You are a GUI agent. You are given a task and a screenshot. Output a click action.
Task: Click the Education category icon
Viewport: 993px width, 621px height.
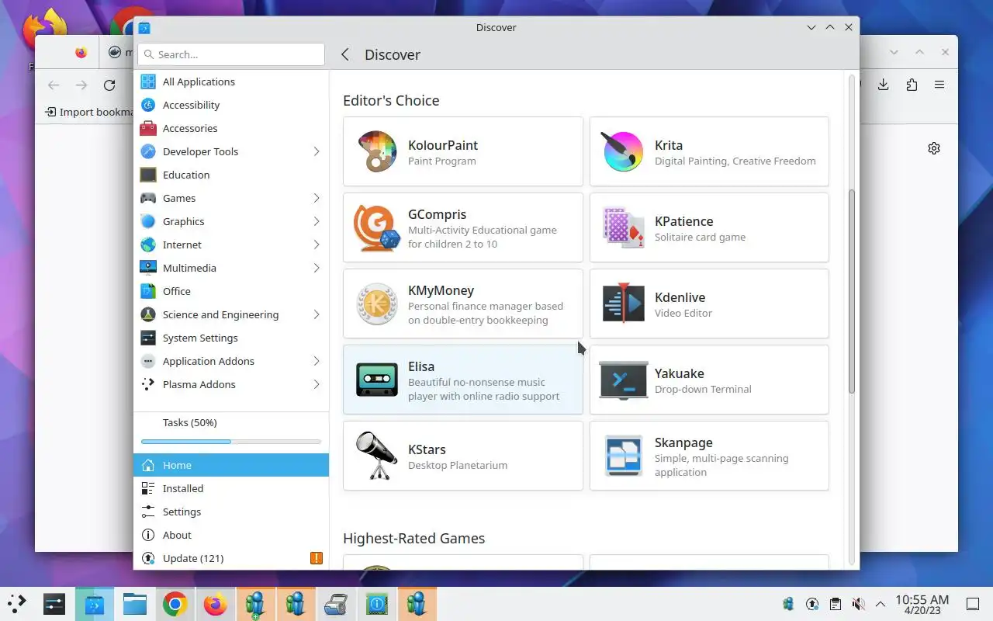[148, 175]
